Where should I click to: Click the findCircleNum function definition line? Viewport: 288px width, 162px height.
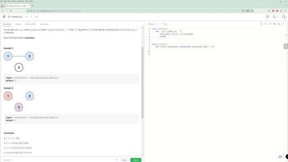pos(185,47)
